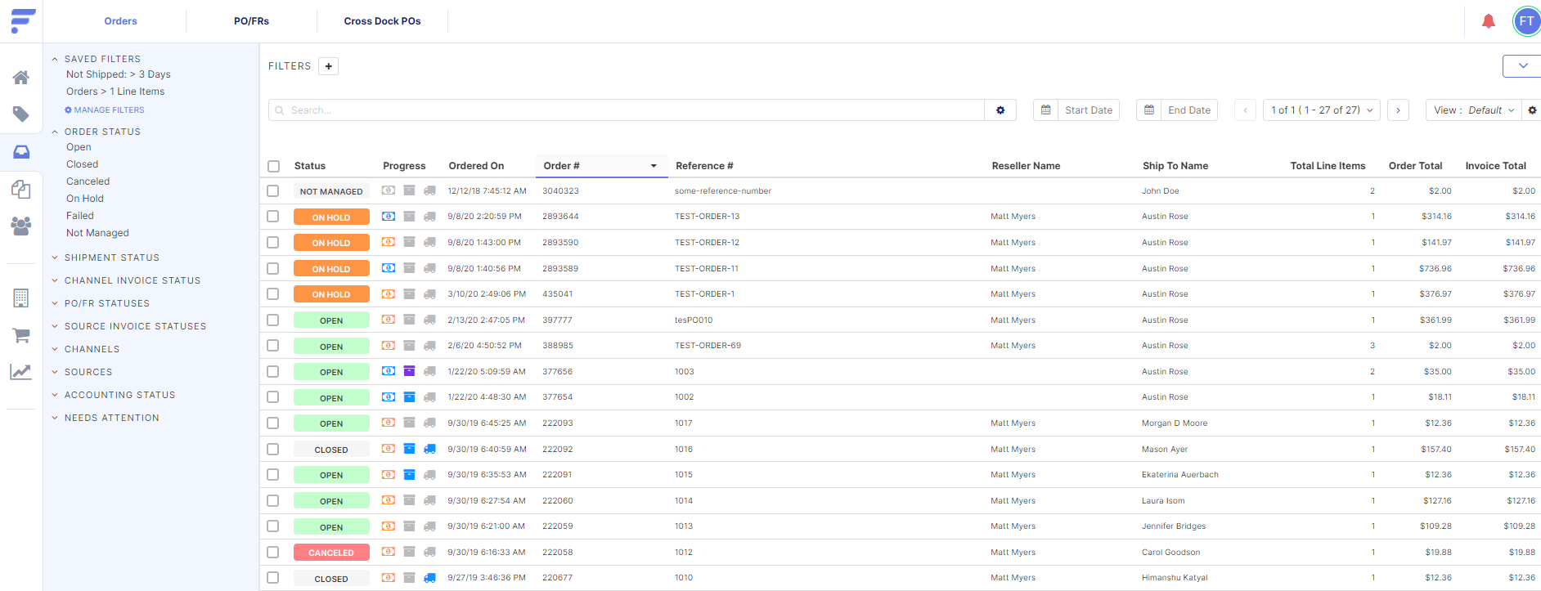Select the checkbox for order 435041
This screenshot has width=1541, height=591.
tap(273, 293)
